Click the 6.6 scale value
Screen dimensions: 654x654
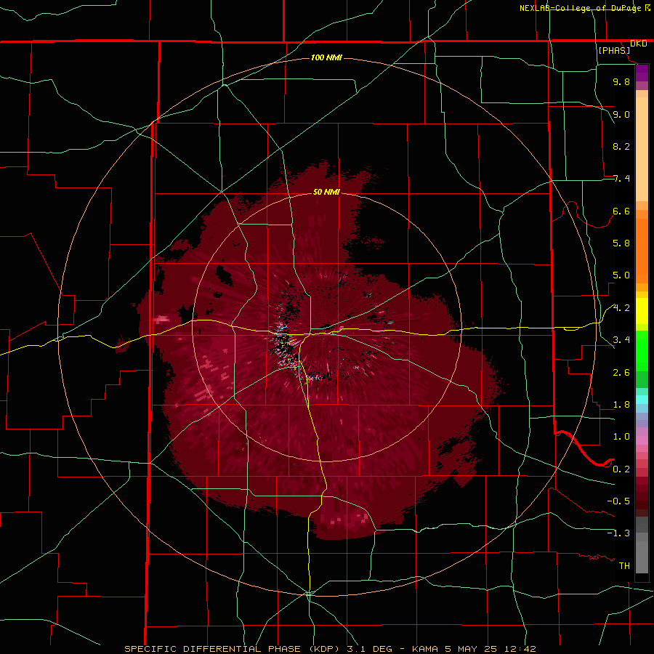coord(621,211)
